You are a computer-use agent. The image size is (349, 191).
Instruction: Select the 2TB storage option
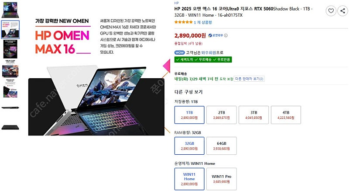click(222, 115)
